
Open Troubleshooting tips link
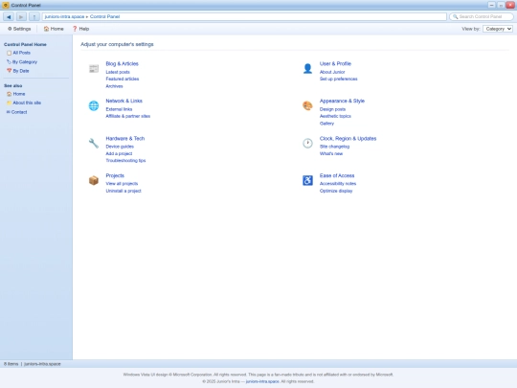[125, 160]
